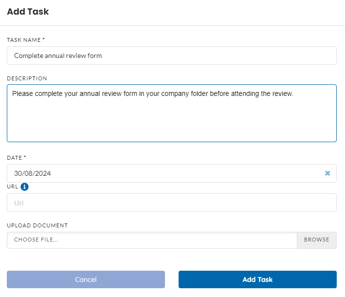Click the Choose File upload field

(152, 240)
